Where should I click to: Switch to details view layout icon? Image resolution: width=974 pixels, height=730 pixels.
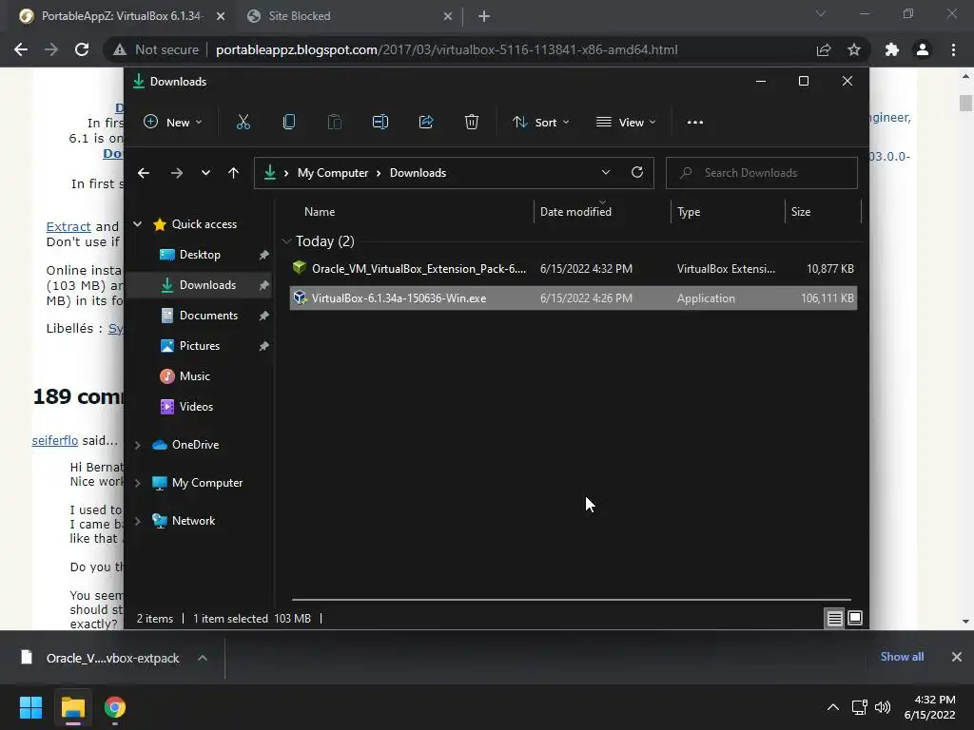[x=834, y=618]
